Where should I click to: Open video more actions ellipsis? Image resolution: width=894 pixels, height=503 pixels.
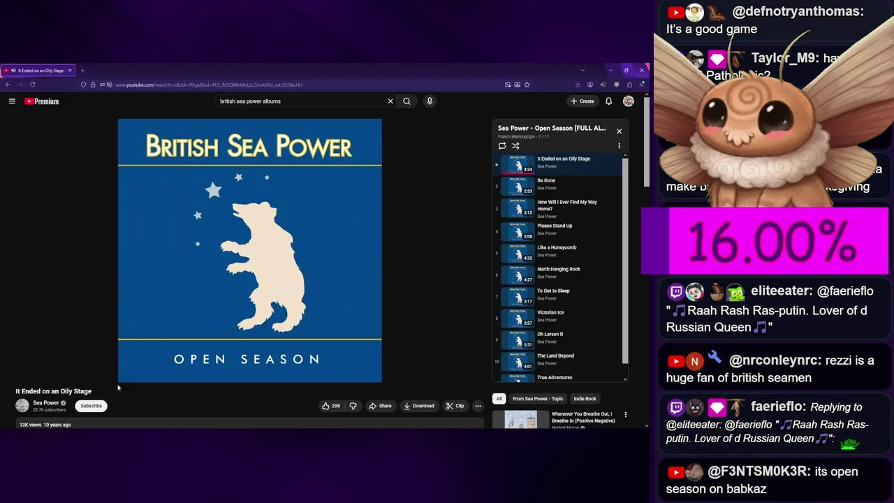[x=478, y=406]
